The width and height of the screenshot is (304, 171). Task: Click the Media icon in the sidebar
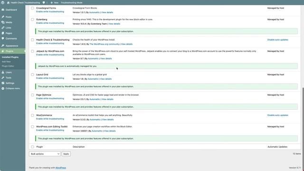coord(3,22)
